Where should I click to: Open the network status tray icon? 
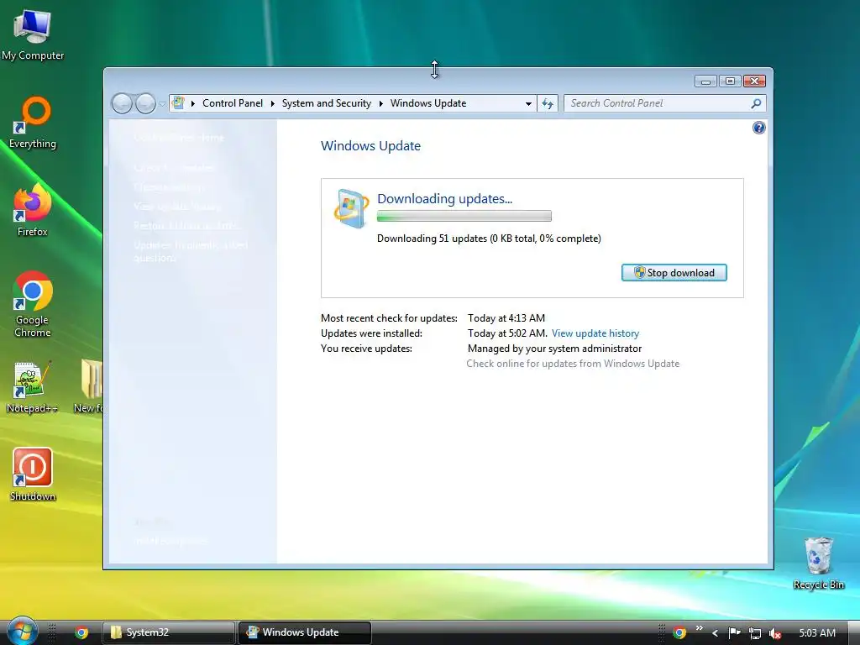pos(755,633)
